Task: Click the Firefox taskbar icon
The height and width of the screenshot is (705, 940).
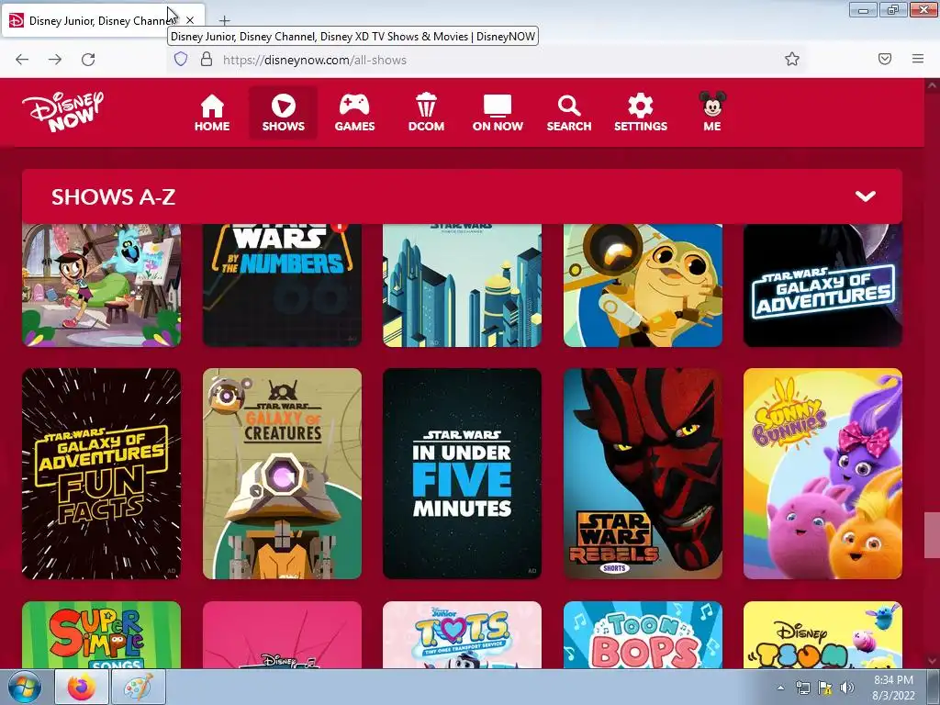Action: point(82,687)
